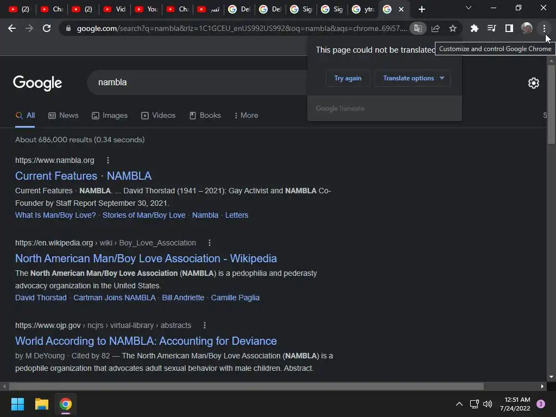This screenshot has width=556, height=417.
Task: Open Customize and control Google Chrome menu
Action: (x=544, y=28)
